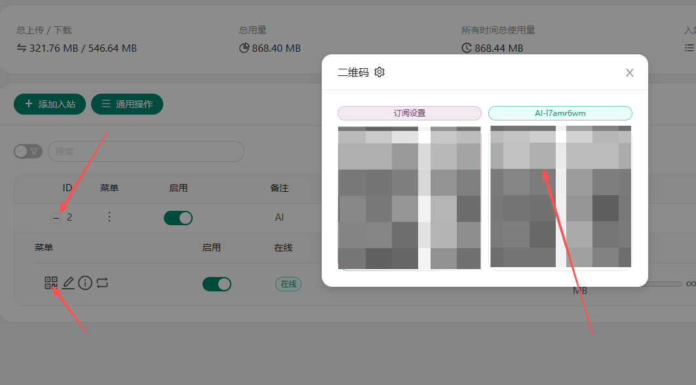The image size is (696, 385).
Task: Focus the 搜索 input field
Action: pyautogui.click(x=146, y=151)
